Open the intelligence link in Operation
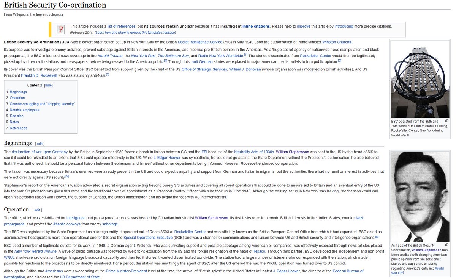Image resolution: width=456 pixels, height=280 pixels. (76, 218)
